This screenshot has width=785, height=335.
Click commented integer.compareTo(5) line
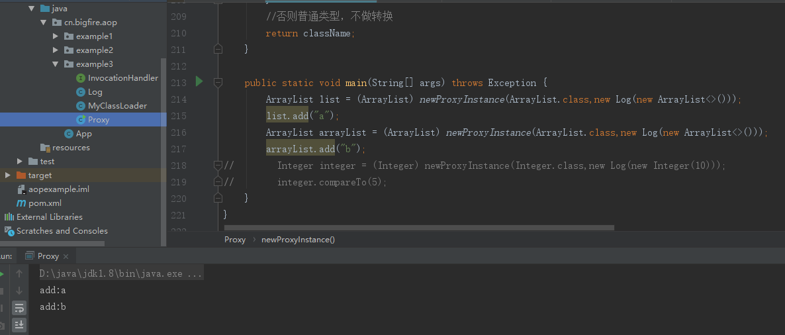tap(332, 182)
